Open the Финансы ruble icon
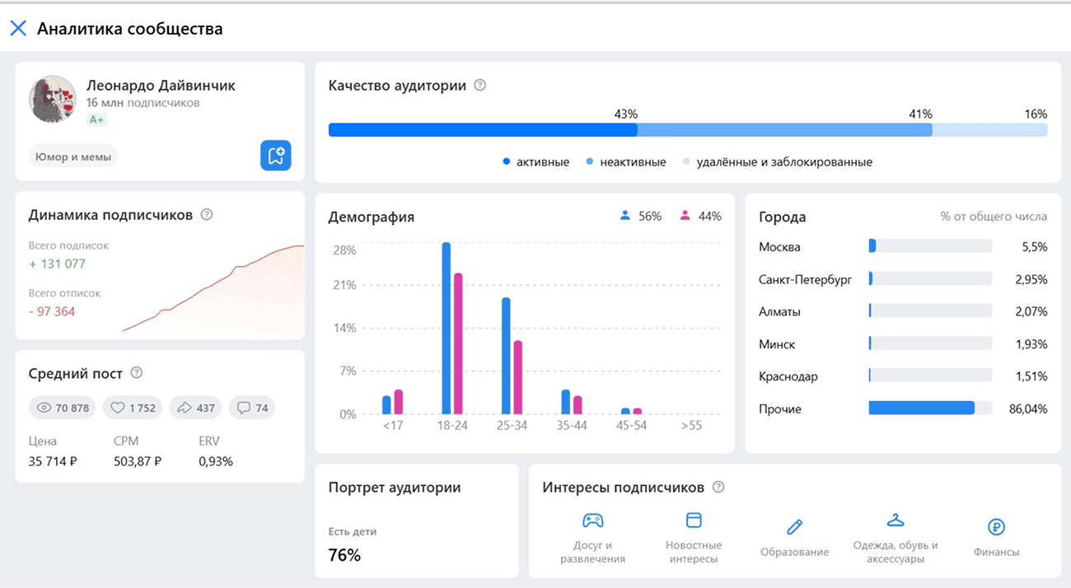Screen dimensions: 1071x588 996,525
